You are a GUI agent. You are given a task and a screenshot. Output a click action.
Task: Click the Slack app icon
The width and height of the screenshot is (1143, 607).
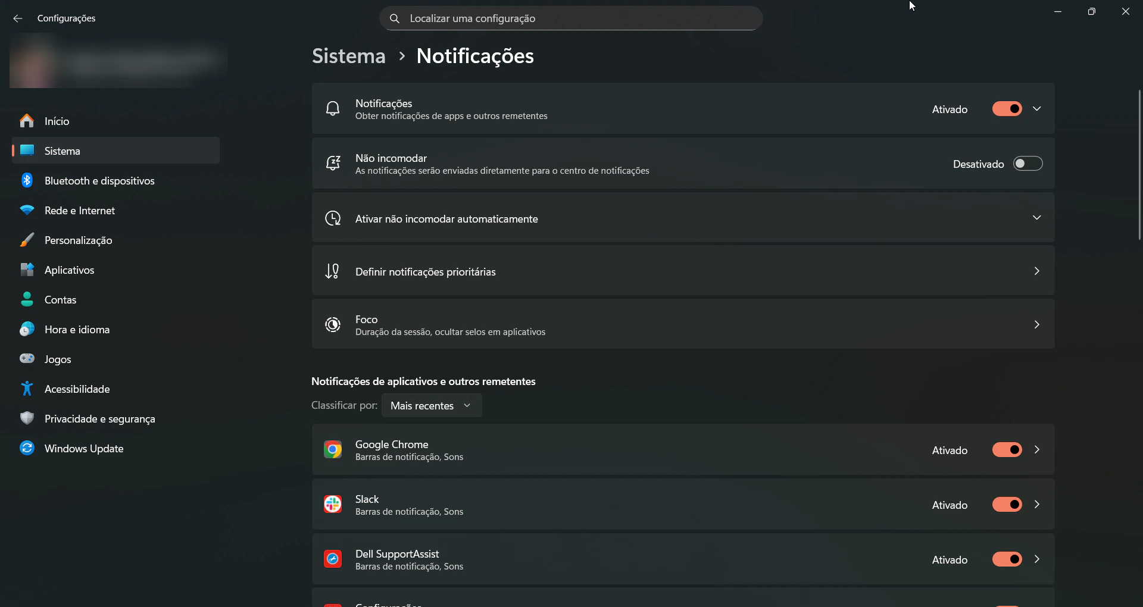[x=333, y=504]
